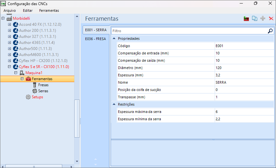Collapse the Maquina1 node
Image resolution: width=276 pixels, height=168 pixels.
pos(16,73)
